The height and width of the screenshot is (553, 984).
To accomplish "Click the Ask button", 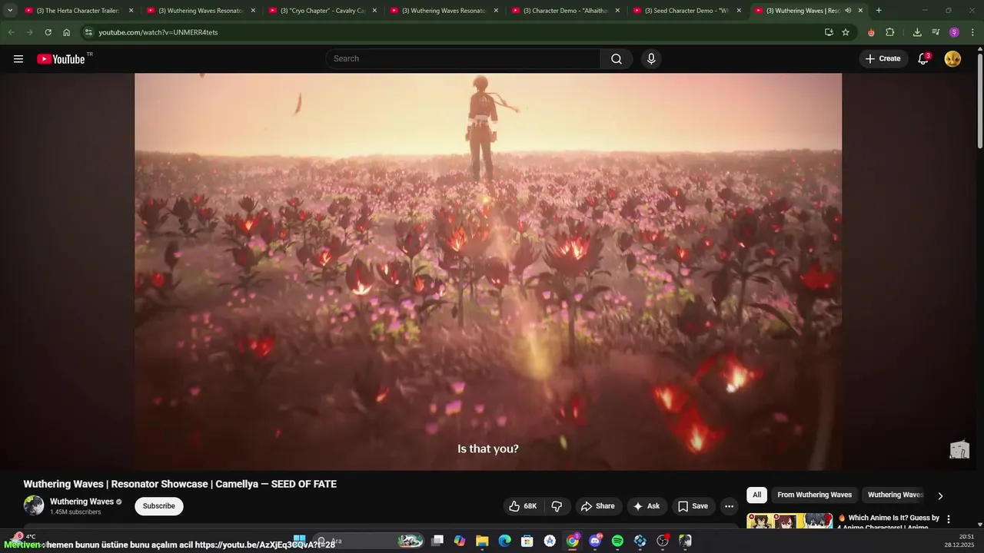I will click(647, 506).
